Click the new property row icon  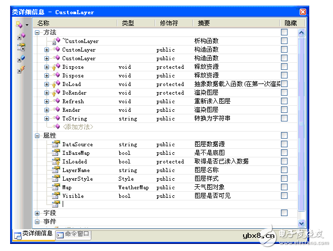(56, 204)
